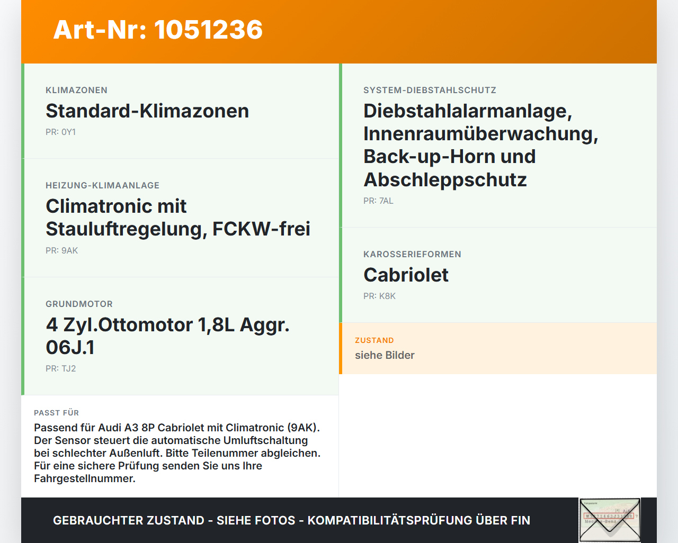
Task: Click the PR: 7AL code
Action: [x=379, y=201]
